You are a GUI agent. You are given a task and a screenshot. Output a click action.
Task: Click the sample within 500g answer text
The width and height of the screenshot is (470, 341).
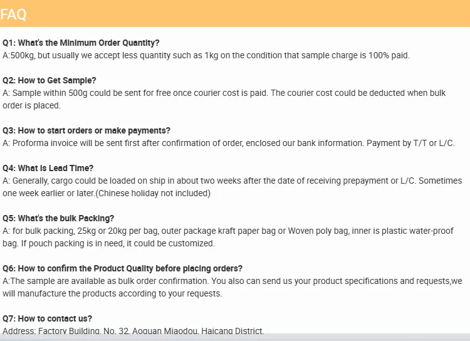pos(224,93)
